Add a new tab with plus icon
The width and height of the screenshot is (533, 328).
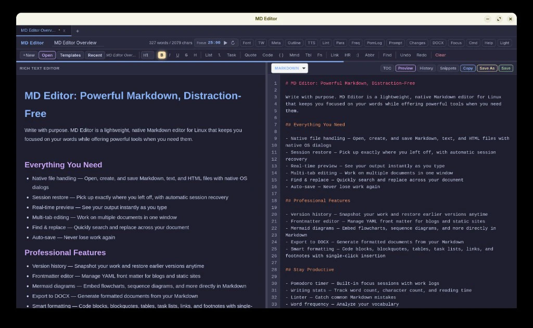point(78,31)
